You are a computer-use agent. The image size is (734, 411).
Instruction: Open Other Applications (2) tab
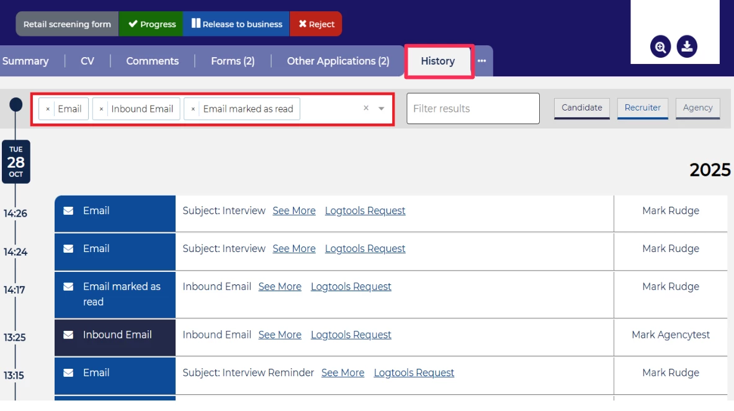point(338,61)
